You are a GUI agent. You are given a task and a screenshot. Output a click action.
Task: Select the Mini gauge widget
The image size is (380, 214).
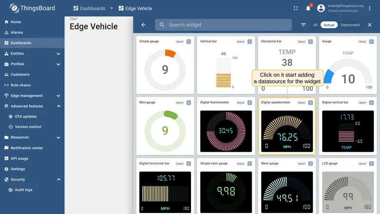click(165, 126)
